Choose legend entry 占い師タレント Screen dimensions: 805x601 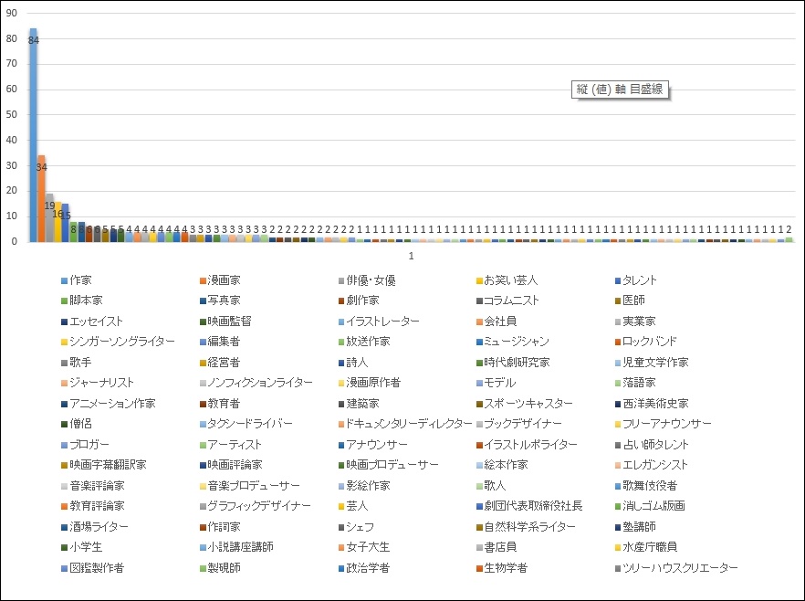(x=652, y=445)
